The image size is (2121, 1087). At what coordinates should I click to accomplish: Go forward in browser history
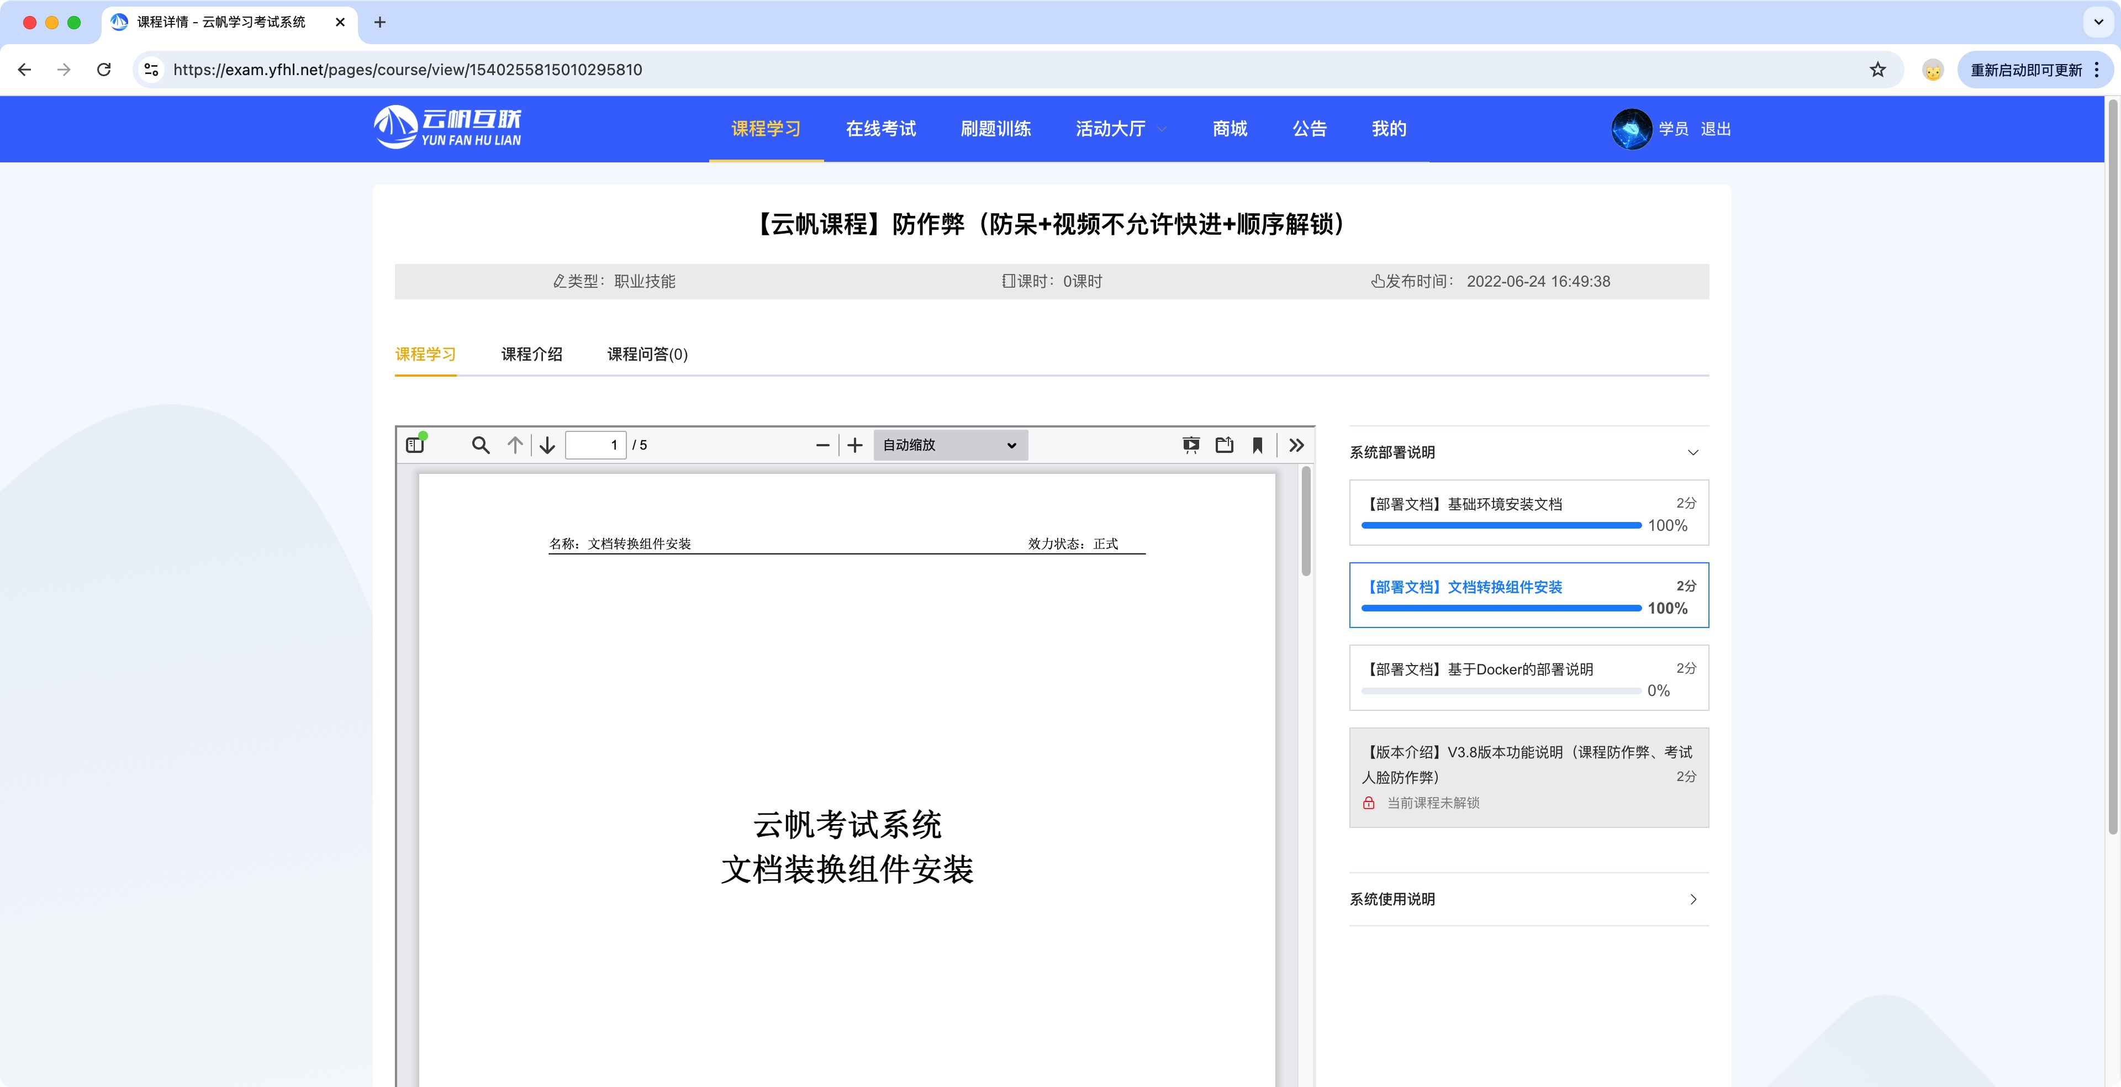pos(64,69)
